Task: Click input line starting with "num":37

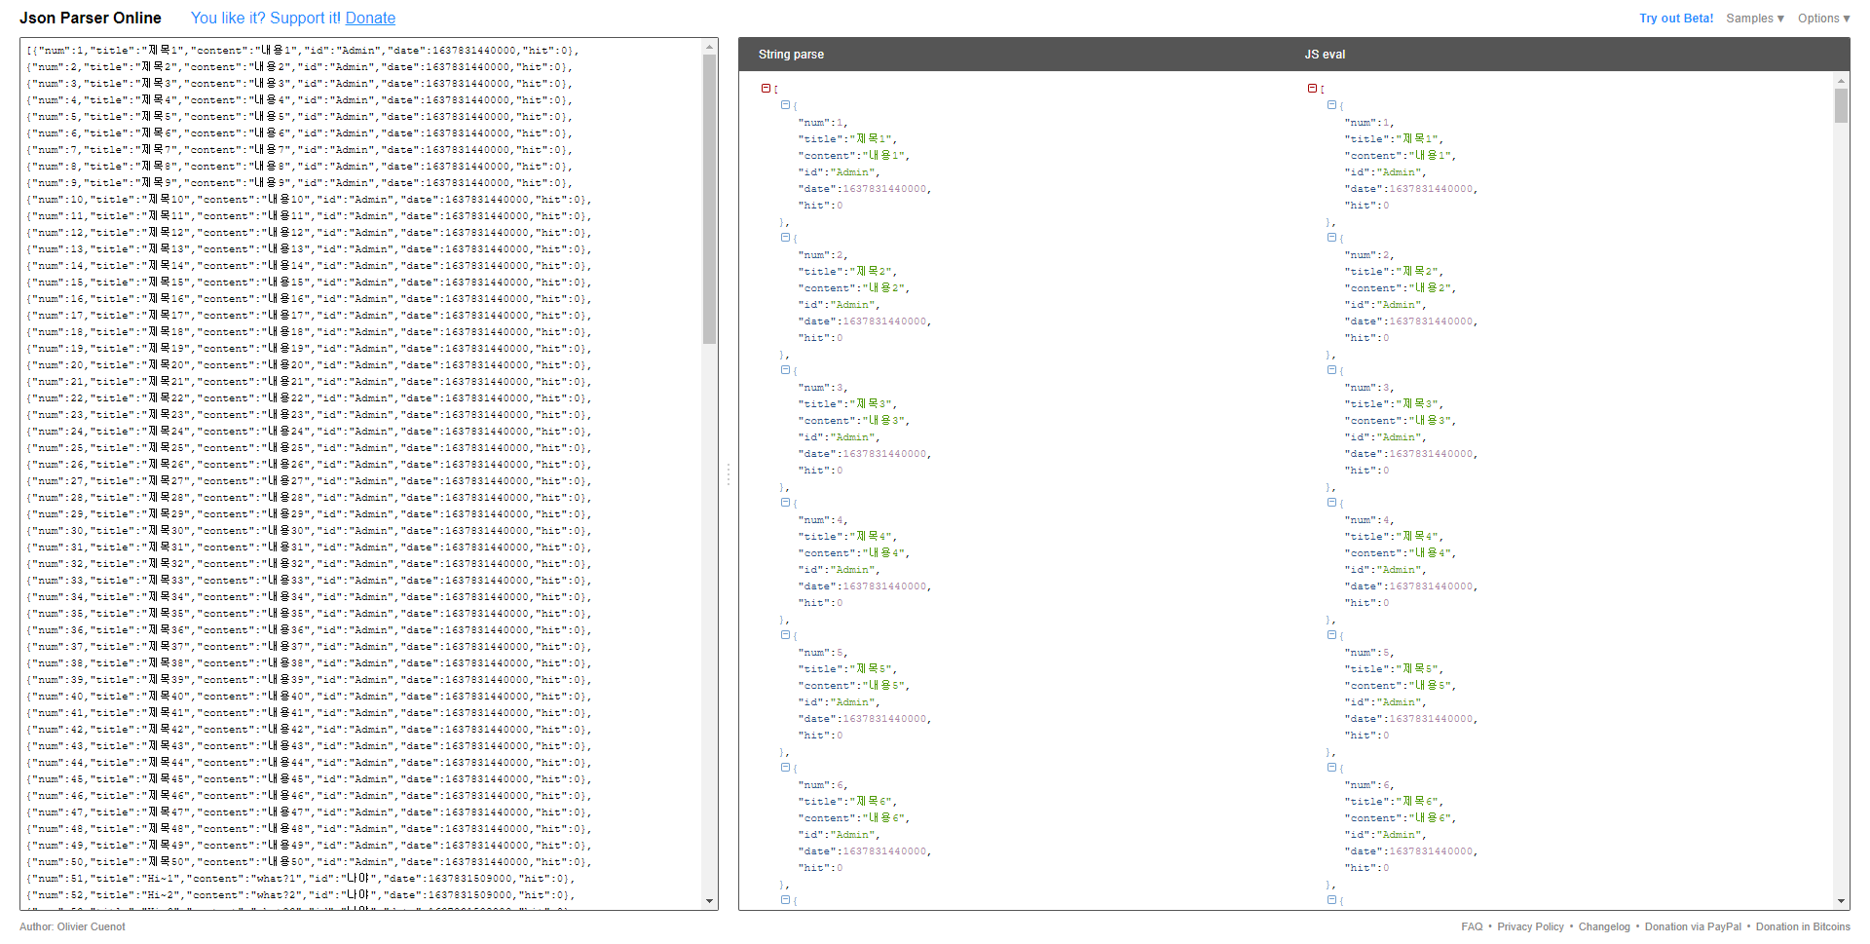Action: pyautogui.click(x=309, y=647)
